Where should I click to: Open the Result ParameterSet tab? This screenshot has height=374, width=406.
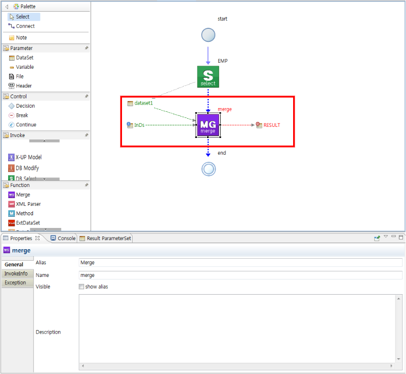[x=105, y=239]
